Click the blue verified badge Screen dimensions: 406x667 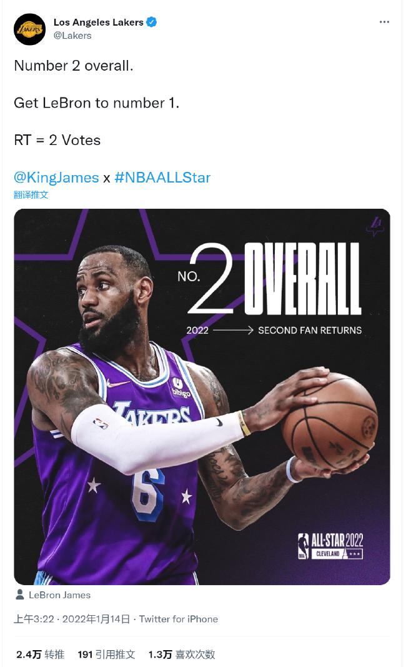[152, 23]
